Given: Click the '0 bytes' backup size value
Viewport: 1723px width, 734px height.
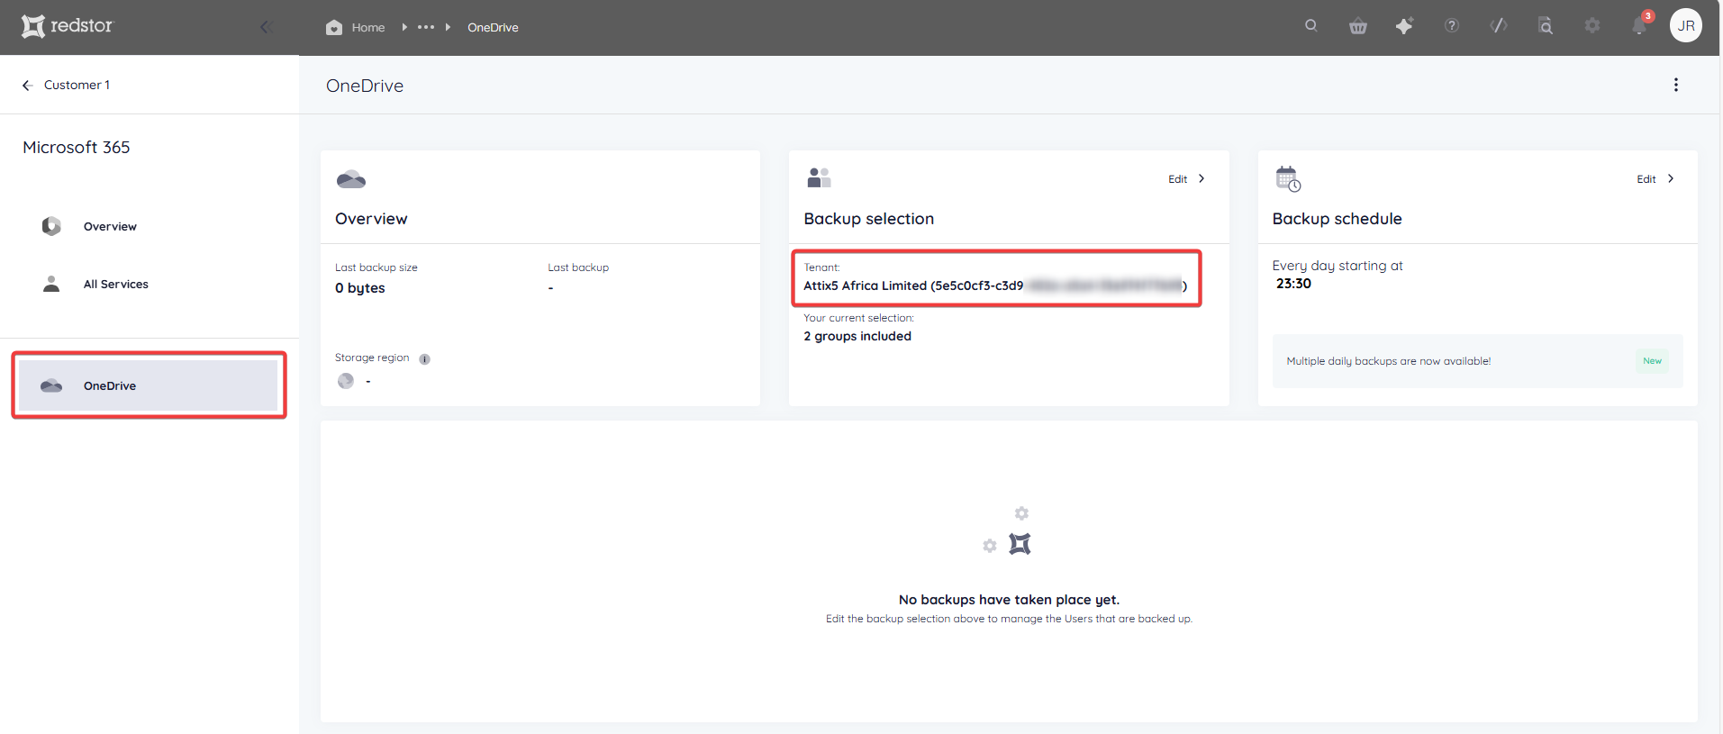Looking at the screenshot, I should point(360,288).
